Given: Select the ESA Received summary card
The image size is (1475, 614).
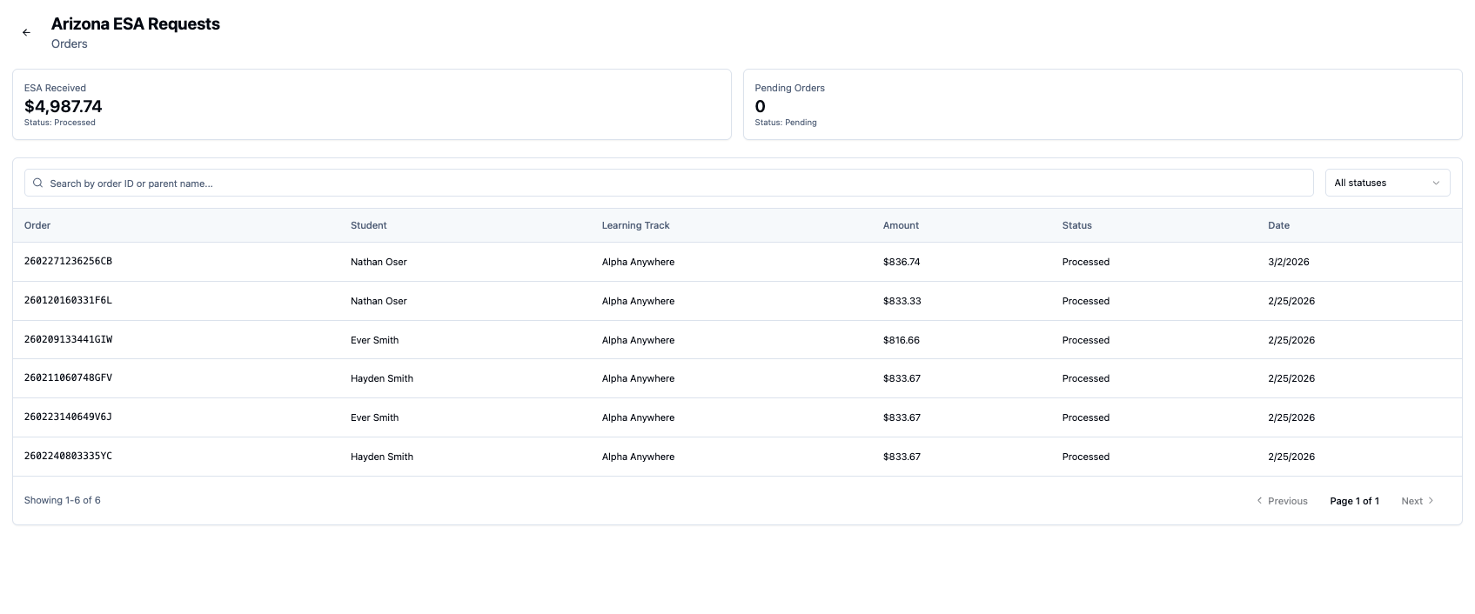Looking at the screenshot, I should click(x=372, y=104).
